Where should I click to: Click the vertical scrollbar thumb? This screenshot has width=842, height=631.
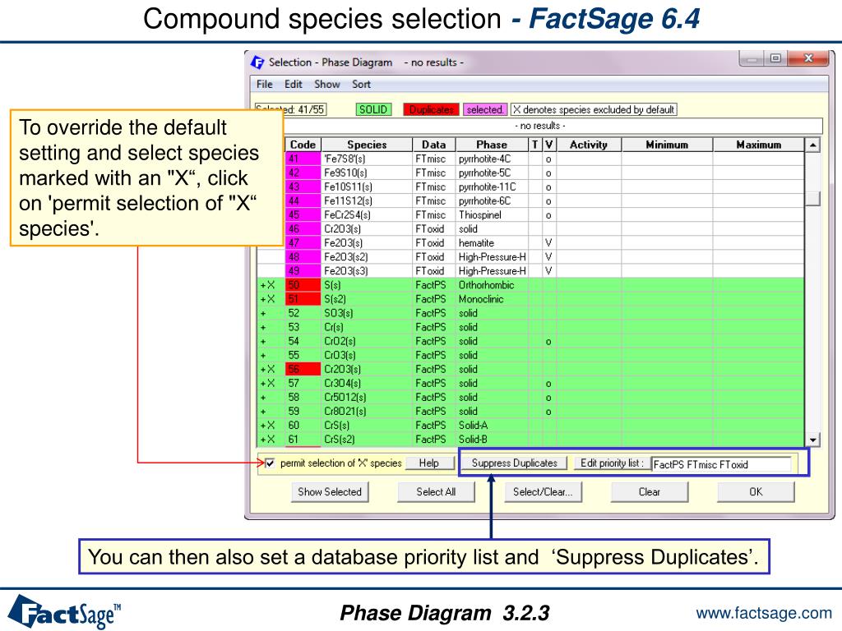pyautogui.click(x=813, y=198)
